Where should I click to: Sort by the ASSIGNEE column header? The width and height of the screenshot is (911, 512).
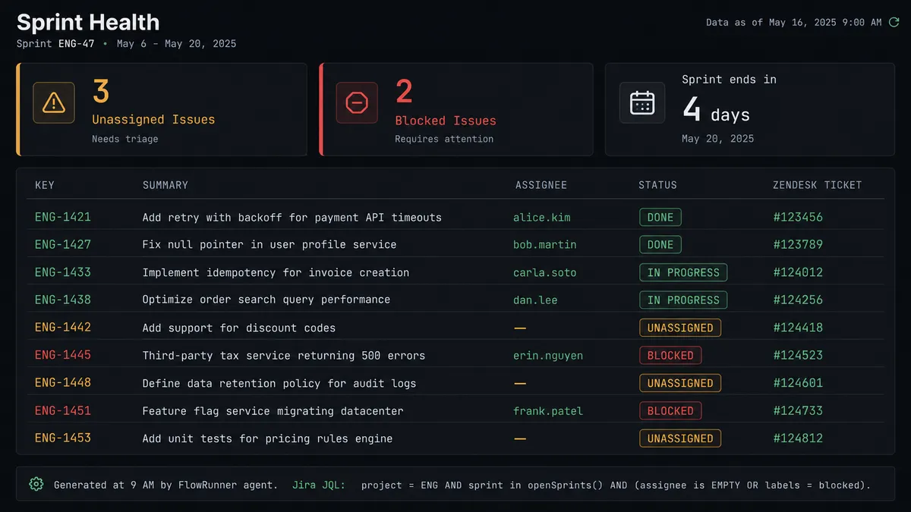point(541,185)
